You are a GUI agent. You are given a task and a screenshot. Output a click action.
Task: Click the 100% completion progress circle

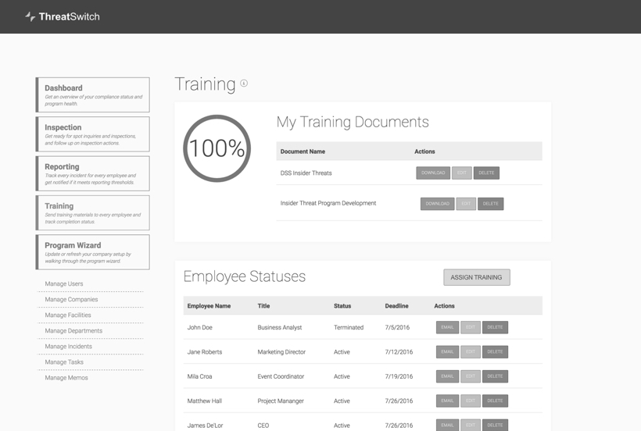(x=217, y=148)
